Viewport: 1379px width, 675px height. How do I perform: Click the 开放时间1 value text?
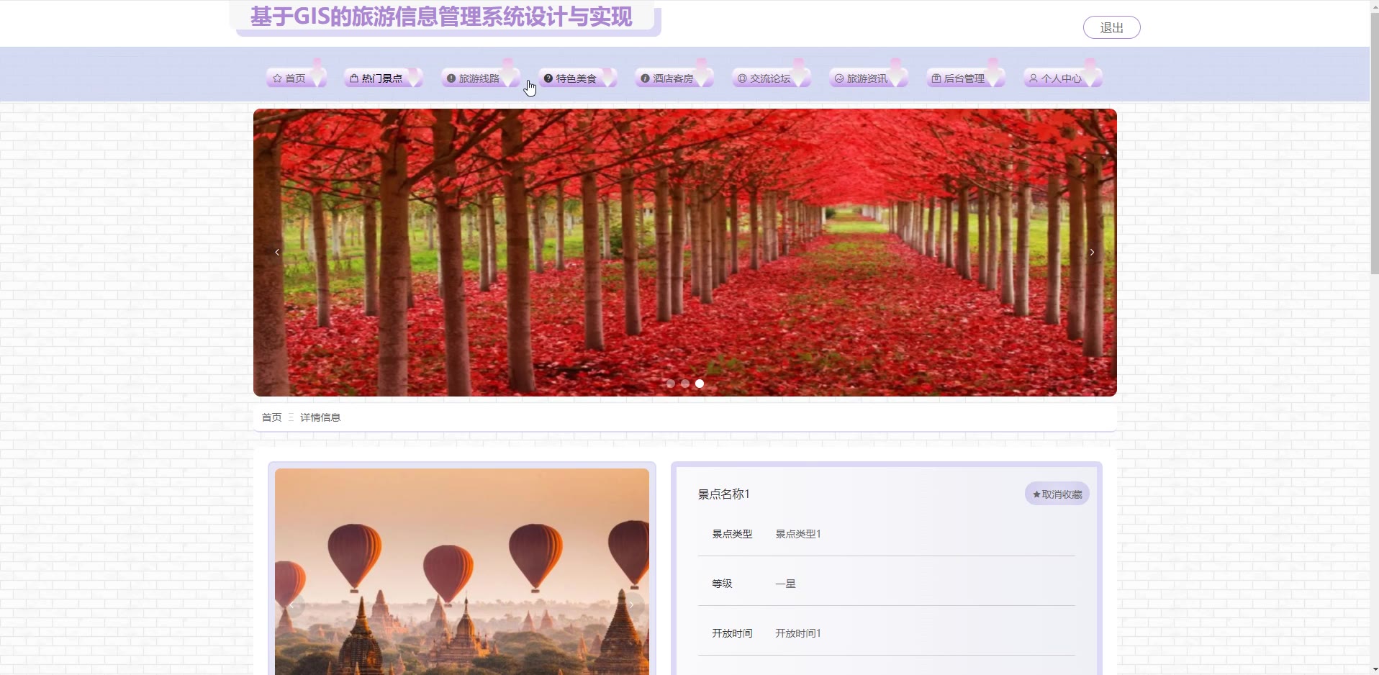(x=798, y=633)
